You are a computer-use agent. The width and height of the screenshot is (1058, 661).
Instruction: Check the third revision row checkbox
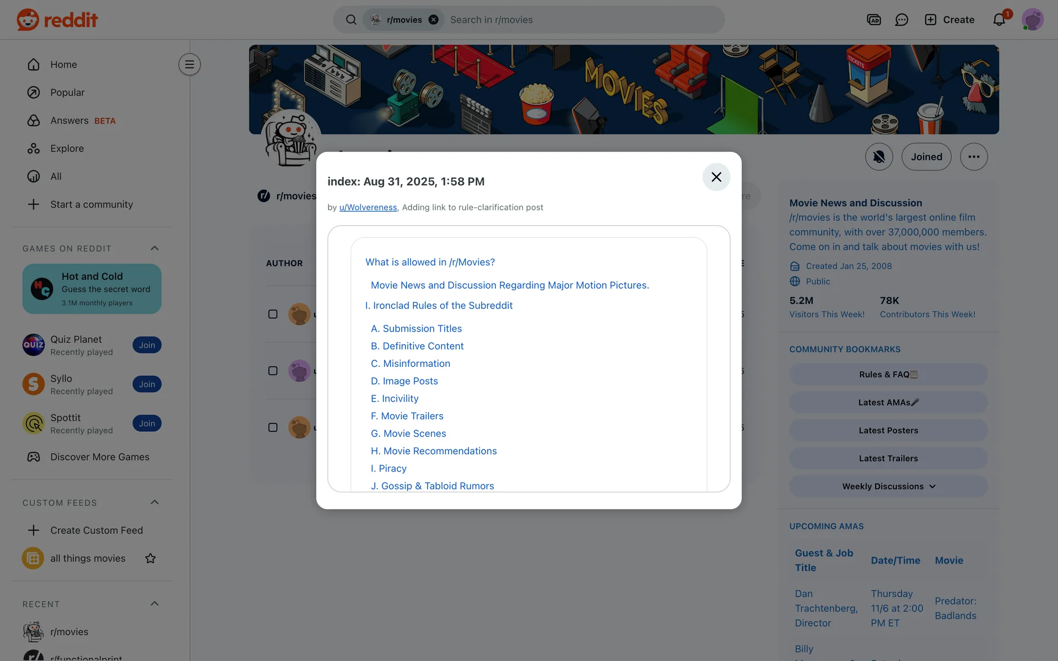[273, 427]
